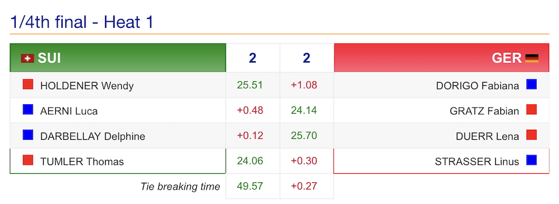This screenshot has height=204, width=559.
Task: Click the +0.27 tie breaking difference
Action: (x=304, y=186)
